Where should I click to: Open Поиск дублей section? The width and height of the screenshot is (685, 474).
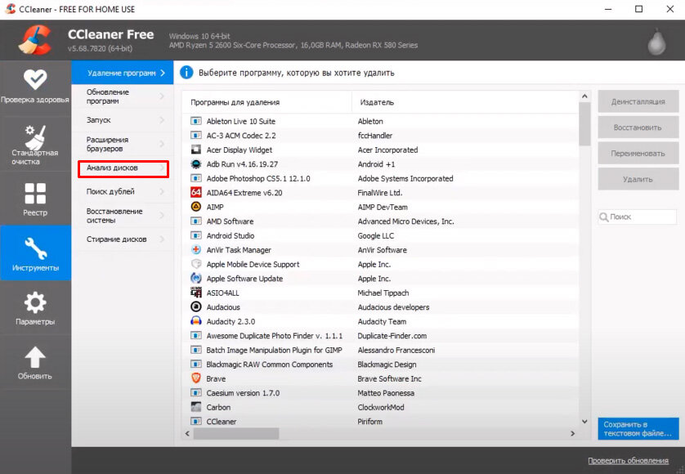point(123,191)
